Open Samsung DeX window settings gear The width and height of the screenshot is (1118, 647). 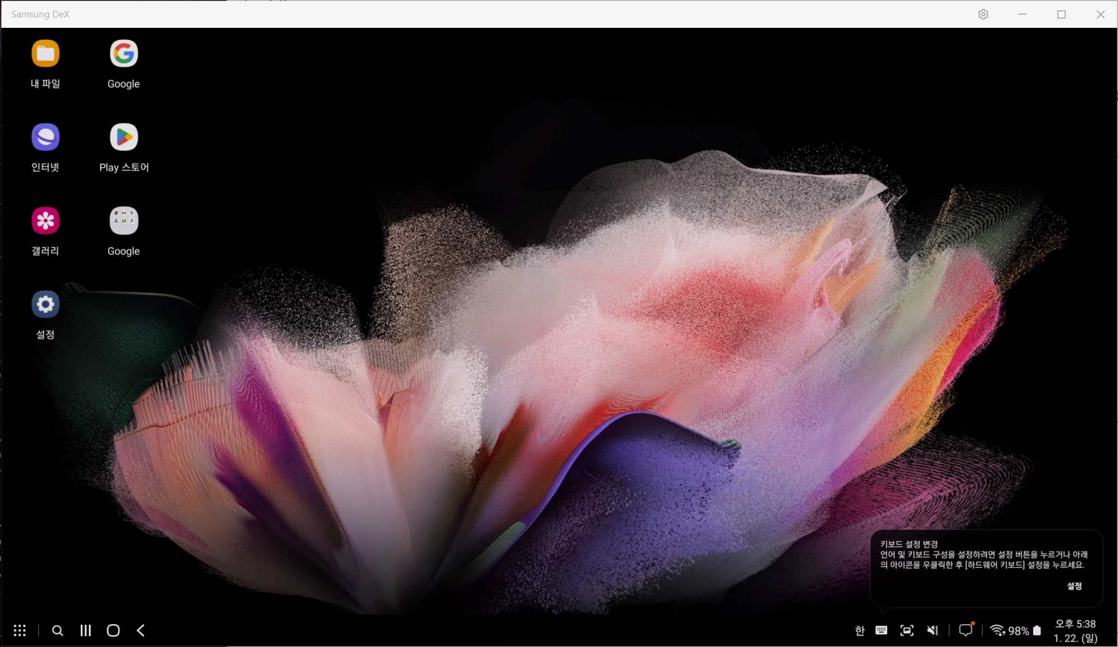point(983,14)
